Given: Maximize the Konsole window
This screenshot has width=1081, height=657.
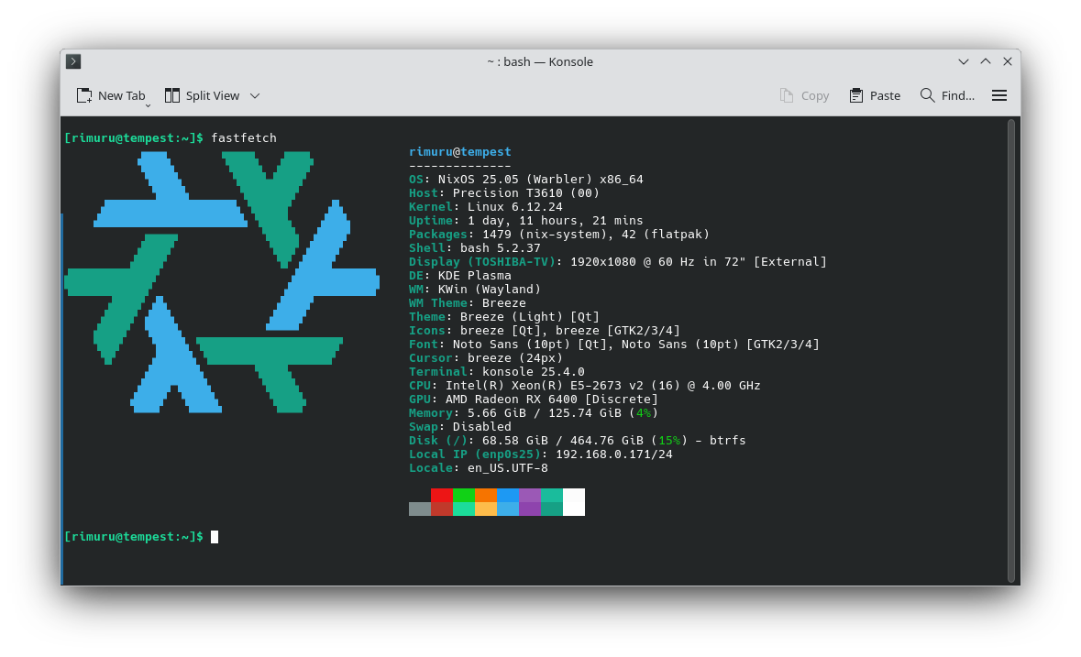Looking at the screenshot, I should coord(986,61).
